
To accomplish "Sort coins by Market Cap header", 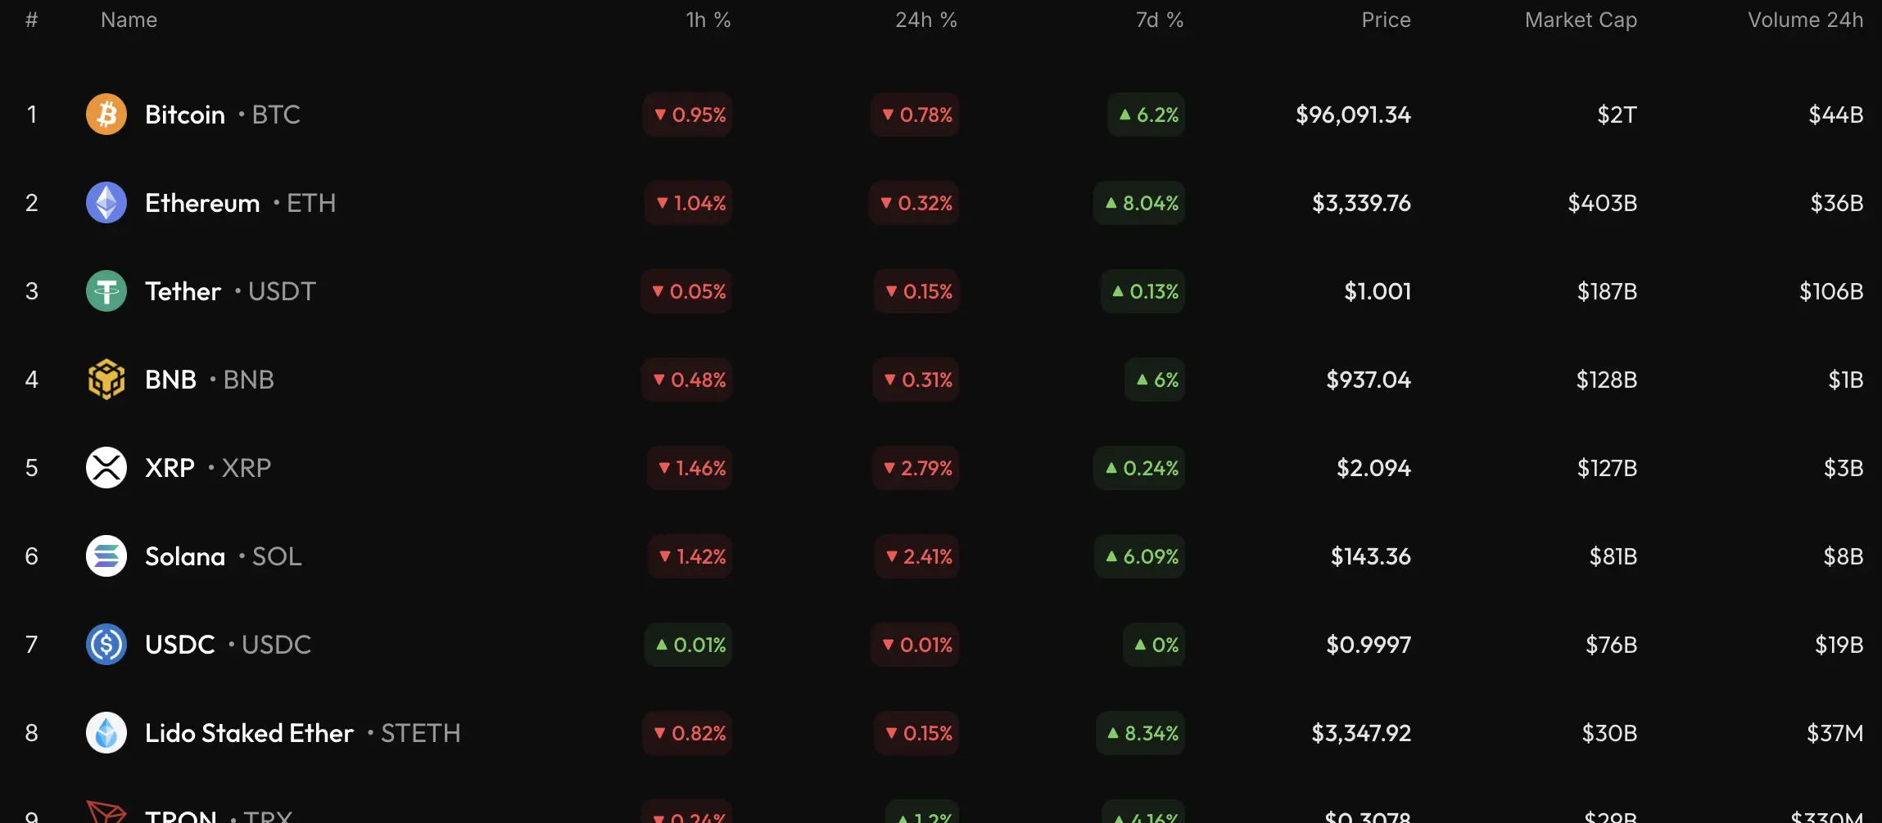I will [x=1580, y=20].
